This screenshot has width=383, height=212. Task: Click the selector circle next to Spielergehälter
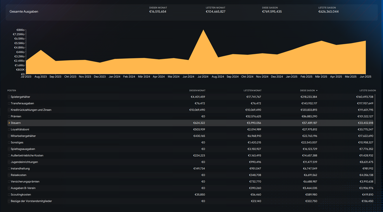tap(9, 97)
